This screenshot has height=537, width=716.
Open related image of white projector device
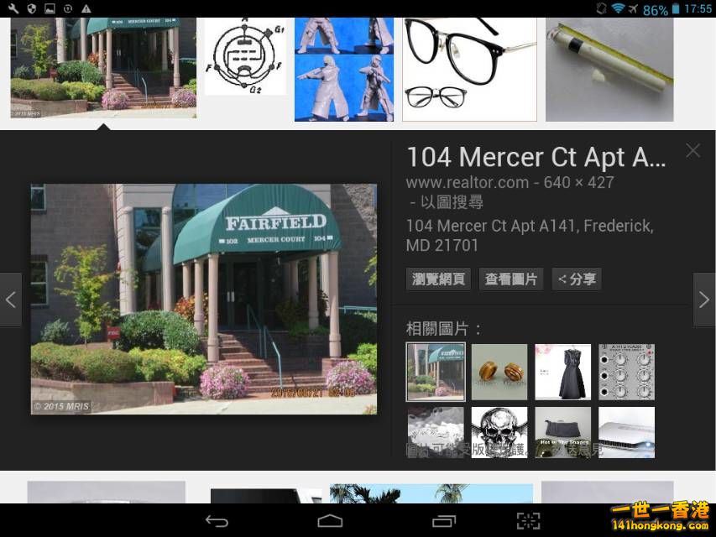[626, 432]
